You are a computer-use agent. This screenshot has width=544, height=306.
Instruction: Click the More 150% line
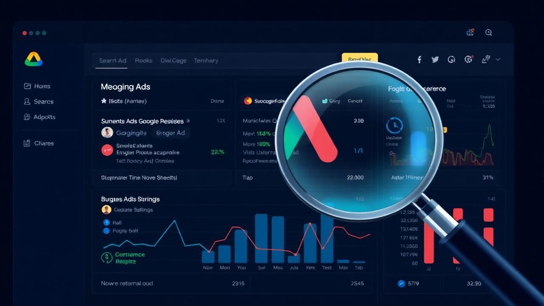[257, 144]
